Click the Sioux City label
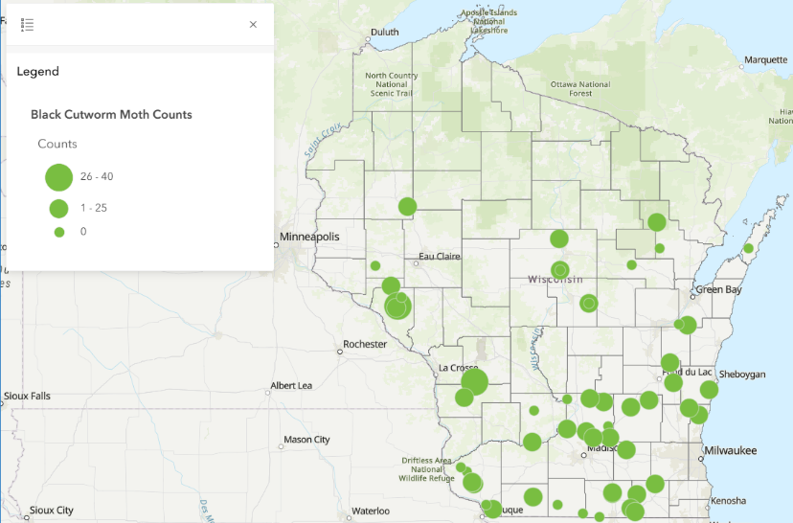793x523 pixels. (x=51, y=510)
